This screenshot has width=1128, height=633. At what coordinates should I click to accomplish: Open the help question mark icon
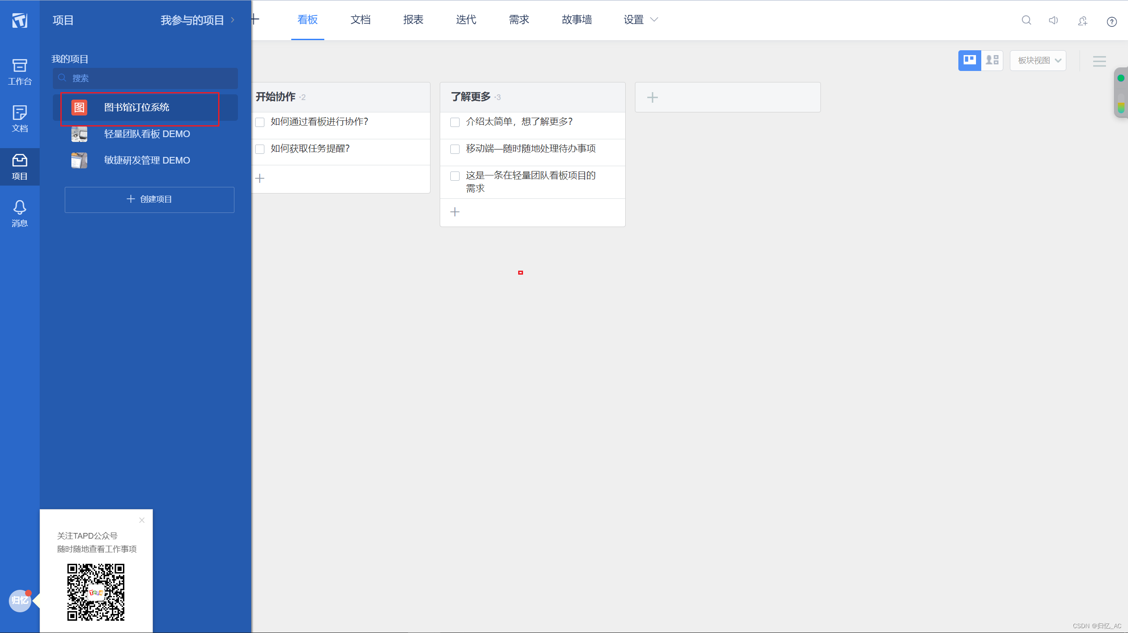pos(1111,22)
